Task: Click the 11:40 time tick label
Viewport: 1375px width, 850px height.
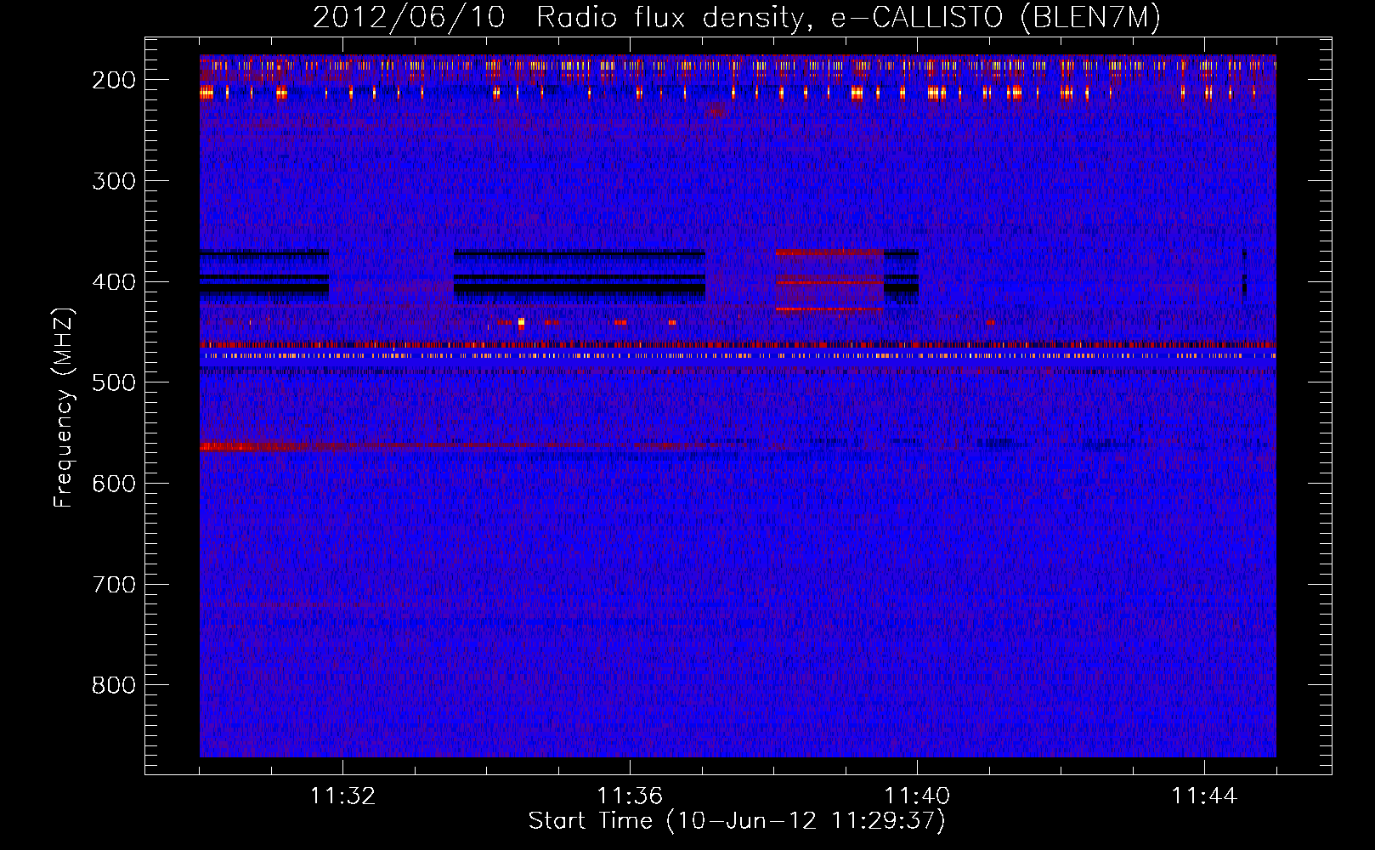Action: coord(917,796)
